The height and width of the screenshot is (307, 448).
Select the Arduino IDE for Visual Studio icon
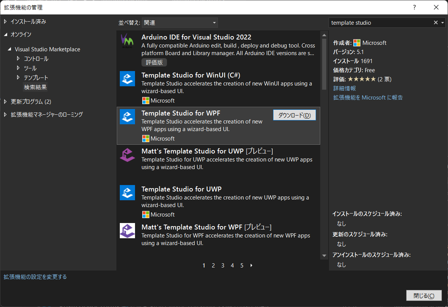click(127, 41)
